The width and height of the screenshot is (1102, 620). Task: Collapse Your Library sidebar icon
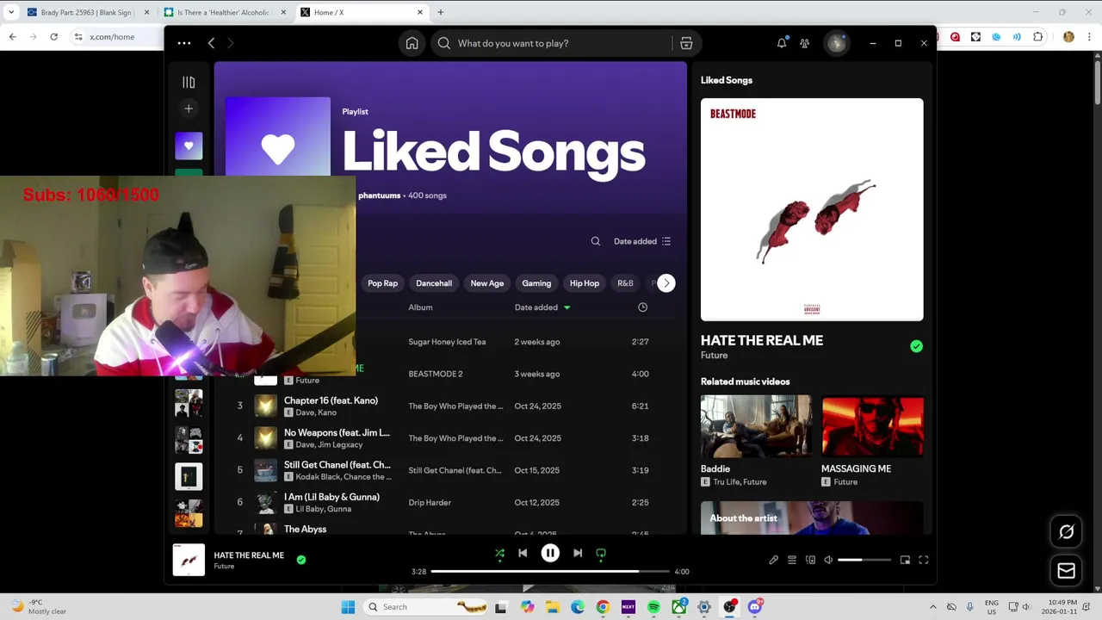(x=189, y=83)
